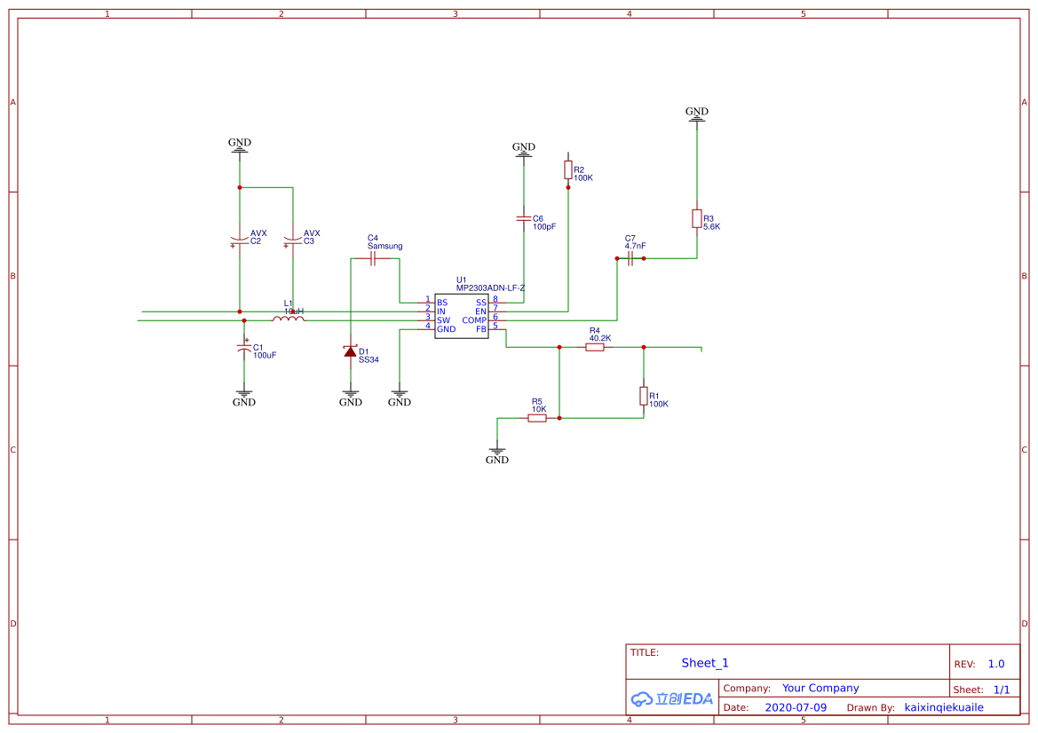Screen dimensions: 1038x733
Task: Click the BS pin label on U1
Action: coord(442,303)
